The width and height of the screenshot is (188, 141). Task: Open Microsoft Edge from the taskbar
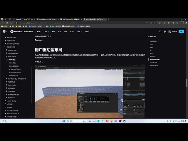point(99,121)
